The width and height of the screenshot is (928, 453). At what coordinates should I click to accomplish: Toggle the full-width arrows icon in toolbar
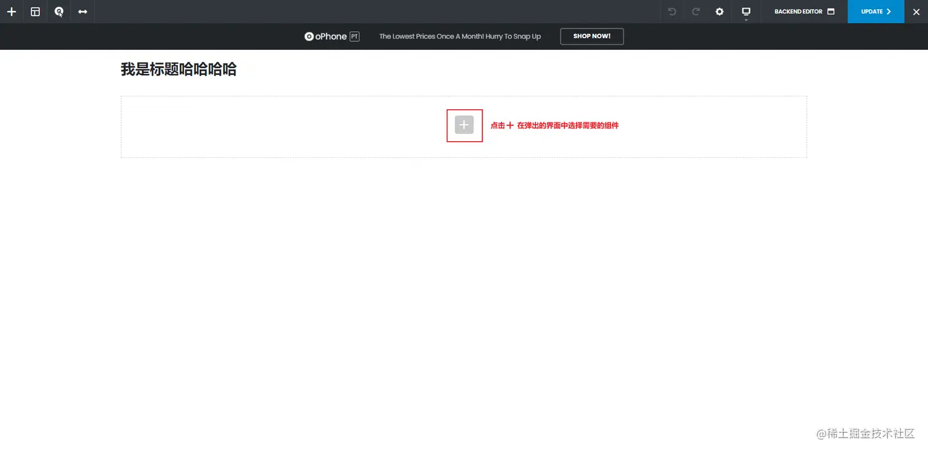[x=83, y=12]
